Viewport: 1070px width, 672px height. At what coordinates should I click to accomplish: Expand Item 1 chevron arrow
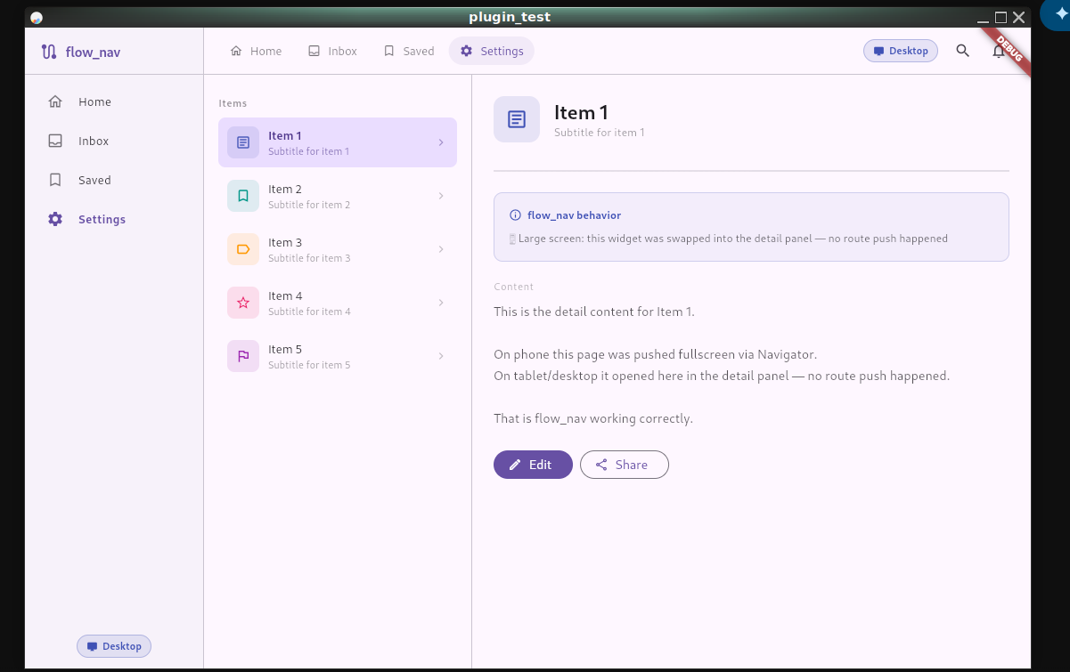pyautogui.click(x=441, y=142)
